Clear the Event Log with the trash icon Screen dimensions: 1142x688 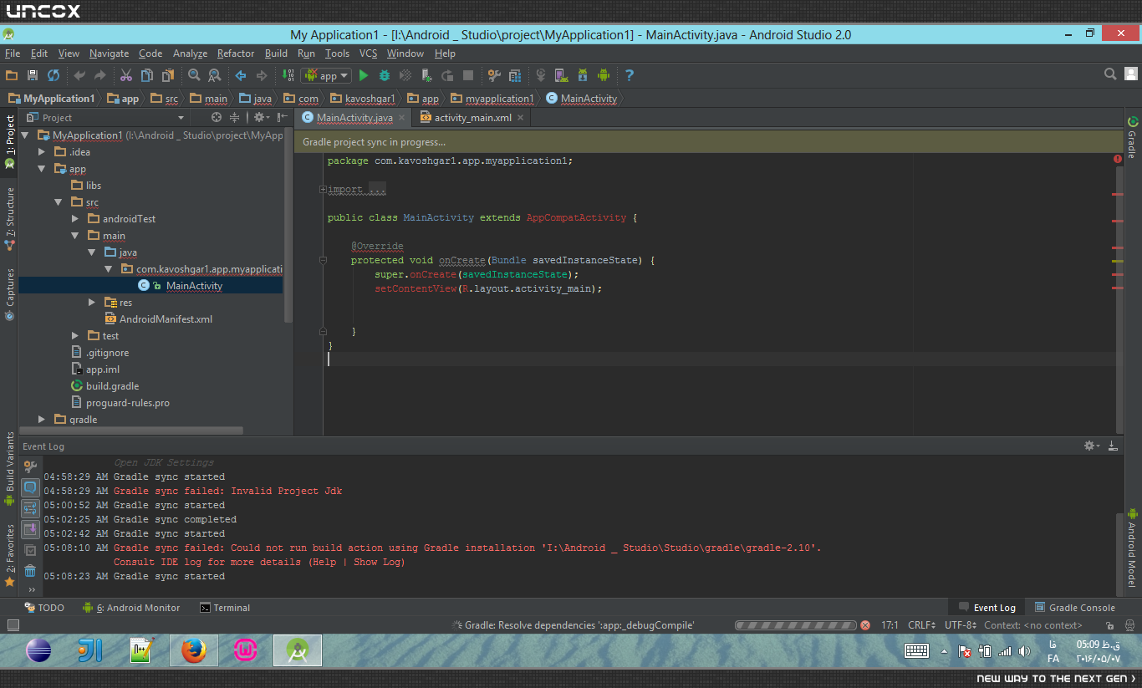point(30,571)
